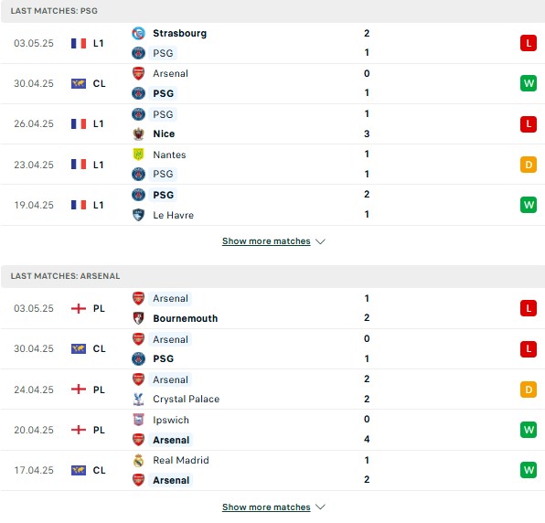Click the Ipswich club crest icon
545x523 pixels.
[138, 420]
